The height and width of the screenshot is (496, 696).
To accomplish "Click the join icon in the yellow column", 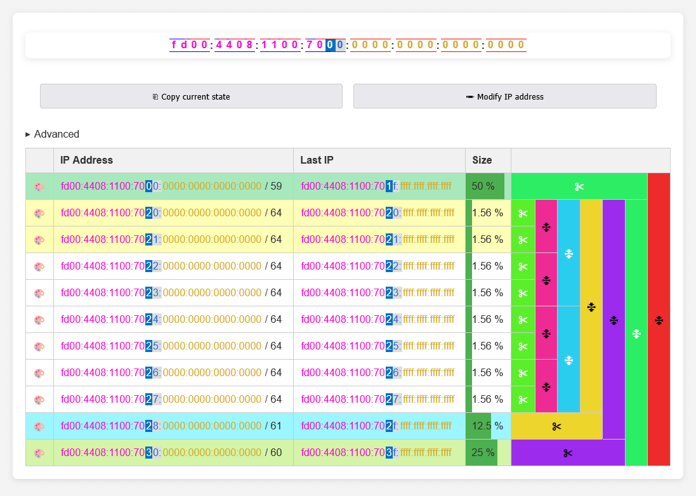I will point(591,307).
